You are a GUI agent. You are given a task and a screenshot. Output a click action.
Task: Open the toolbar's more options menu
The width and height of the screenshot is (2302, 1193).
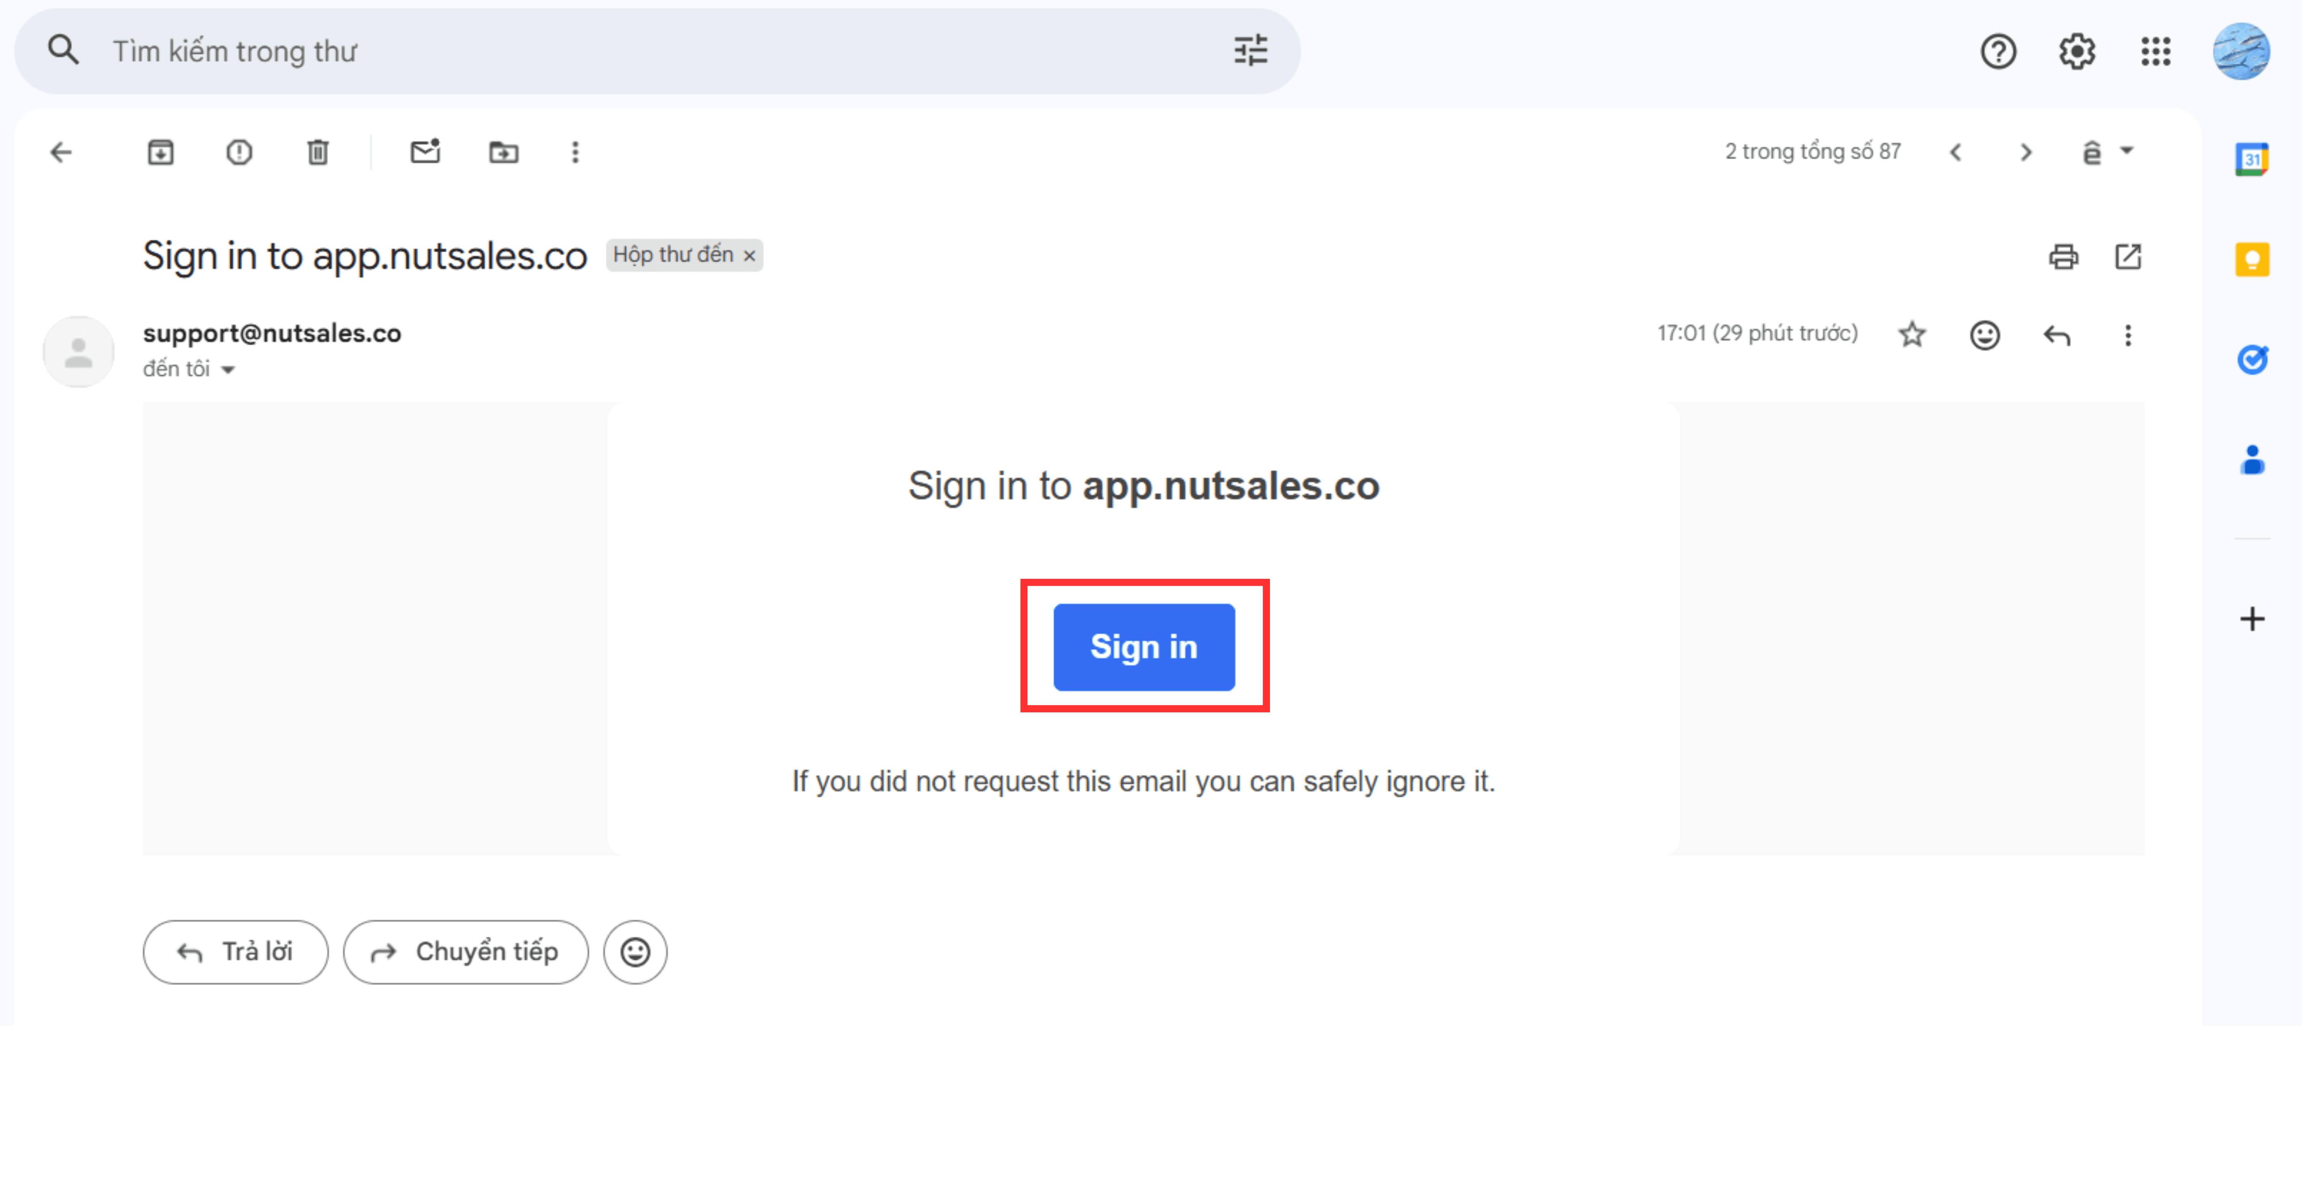575,152
